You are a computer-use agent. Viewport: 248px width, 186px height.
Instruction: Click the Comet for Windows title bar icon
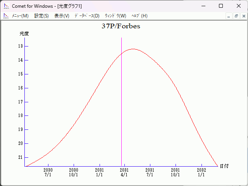pyautogui.click(x=6, y=6)
